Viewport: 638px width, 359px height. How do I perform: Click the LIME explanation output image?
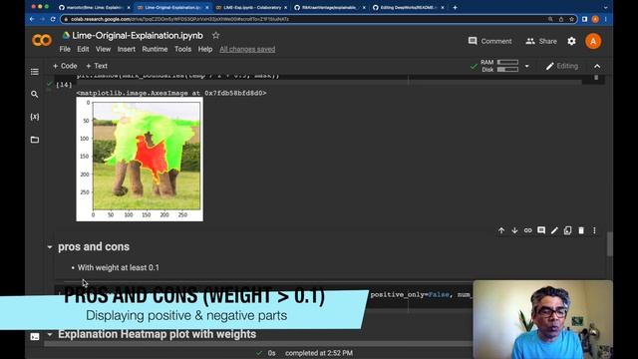pos(140,160)
